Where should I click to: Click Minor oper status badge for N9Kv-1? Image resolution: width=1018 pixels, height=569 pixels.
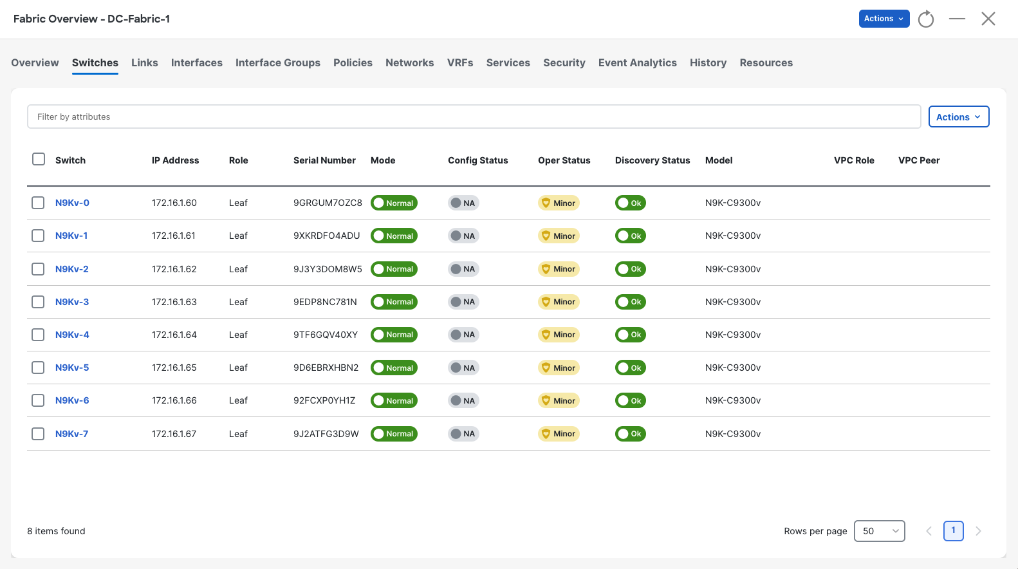tap(559, 236)
